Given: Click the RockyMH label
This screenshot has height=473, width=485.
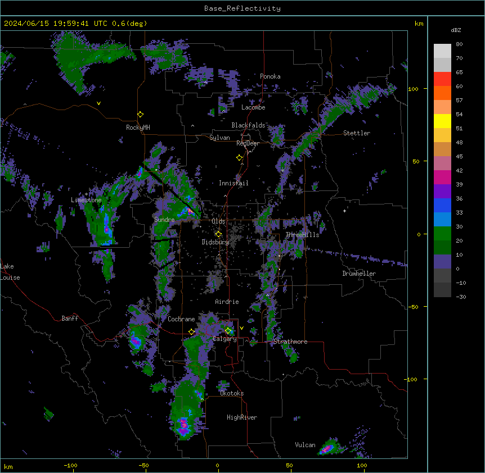Looking at the screenshot, I should (x=138, y=128).
